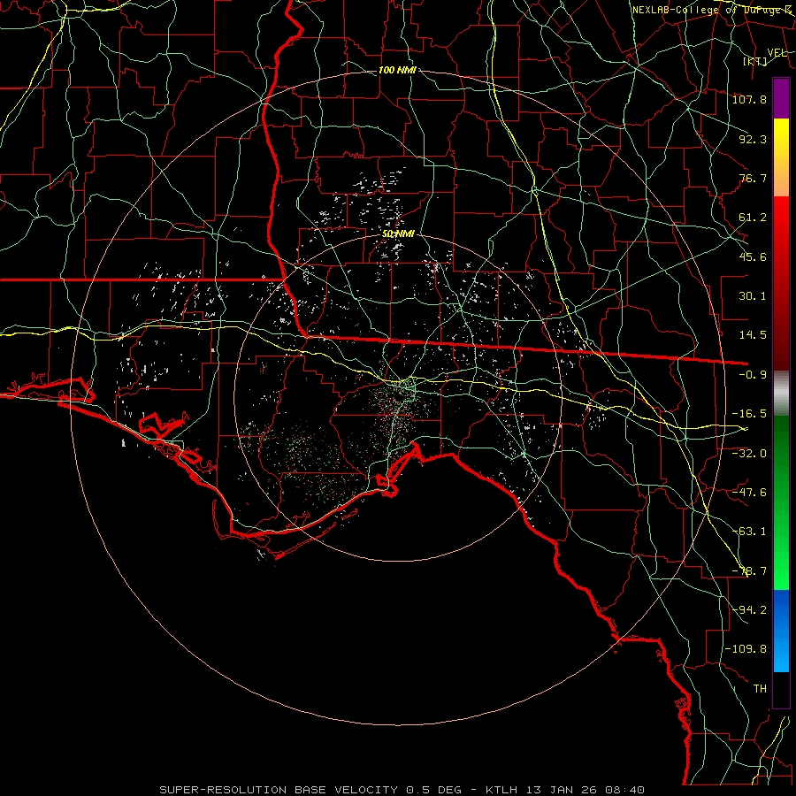Click the -63.1 velocity scale value
Screen dimensions: 796x796
click(749, 531)
